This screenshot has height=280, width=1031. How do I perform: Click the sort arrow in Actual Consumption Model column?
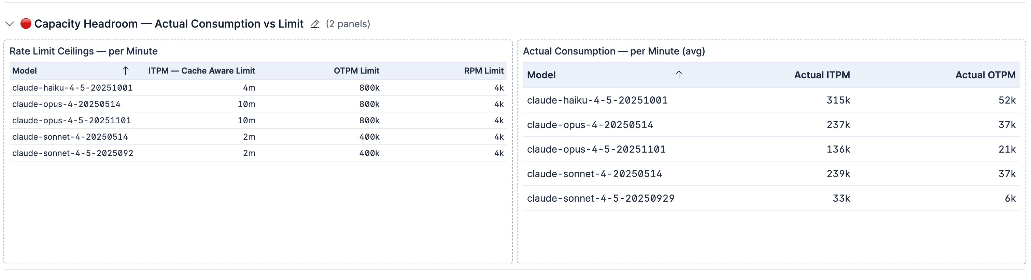coord(679,75)
